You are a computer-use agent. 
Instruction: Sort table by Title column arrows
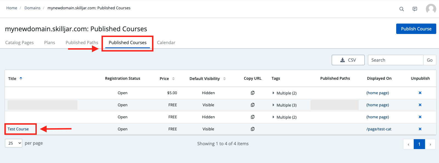[21, 79]
